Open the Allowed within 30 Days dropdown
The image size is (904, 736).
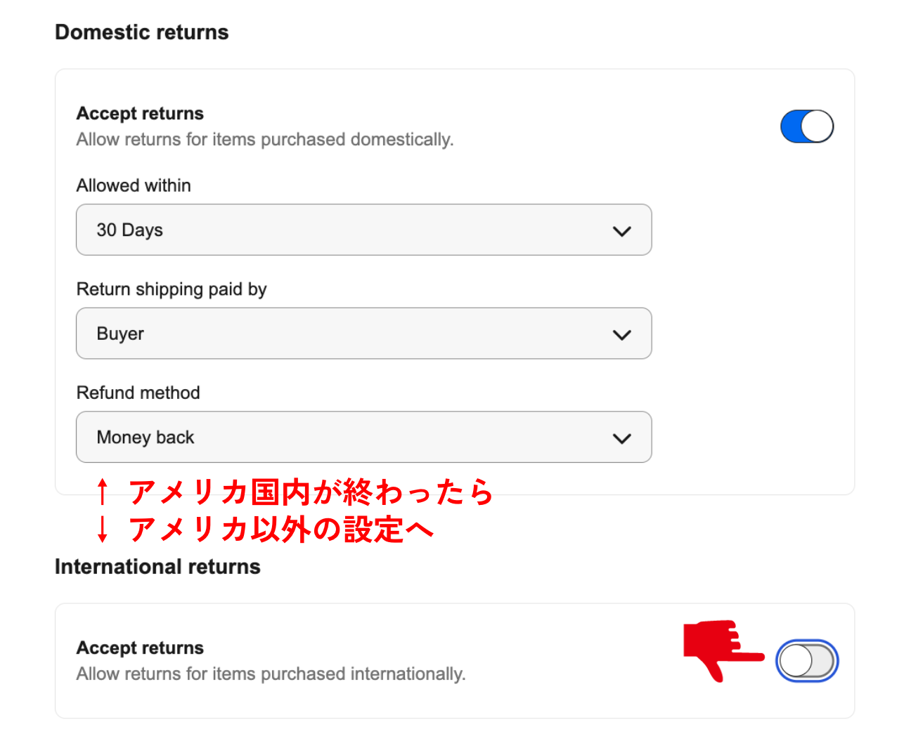[363, 230]
